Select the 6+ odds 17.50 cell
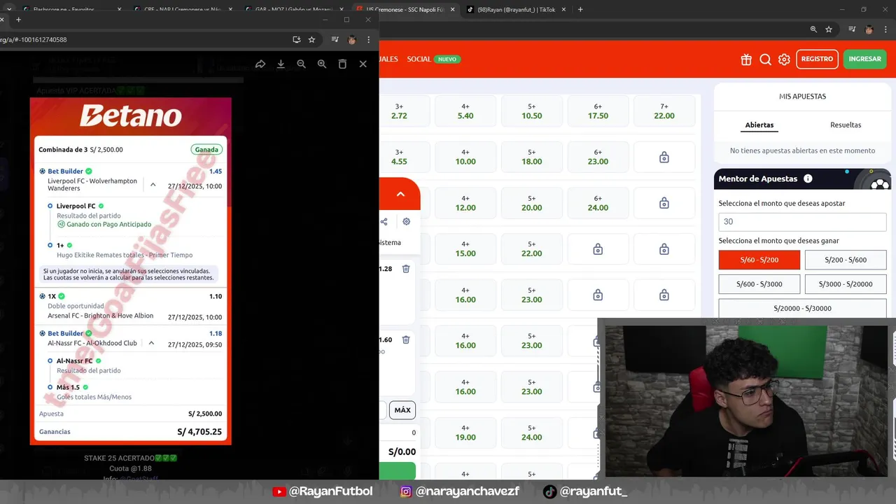This screenshot has height=504, width=896. point(598,111)
